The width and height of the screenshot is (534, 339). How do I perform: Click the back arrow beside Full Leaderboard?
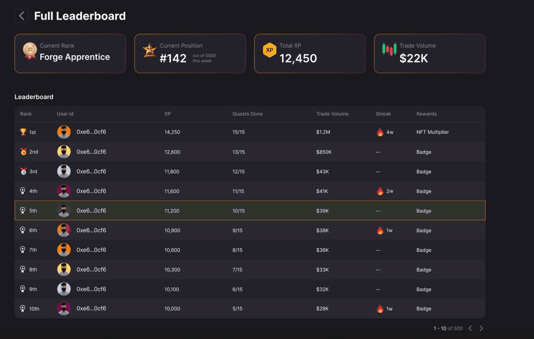pyautogui.click(x=21, y=16)
